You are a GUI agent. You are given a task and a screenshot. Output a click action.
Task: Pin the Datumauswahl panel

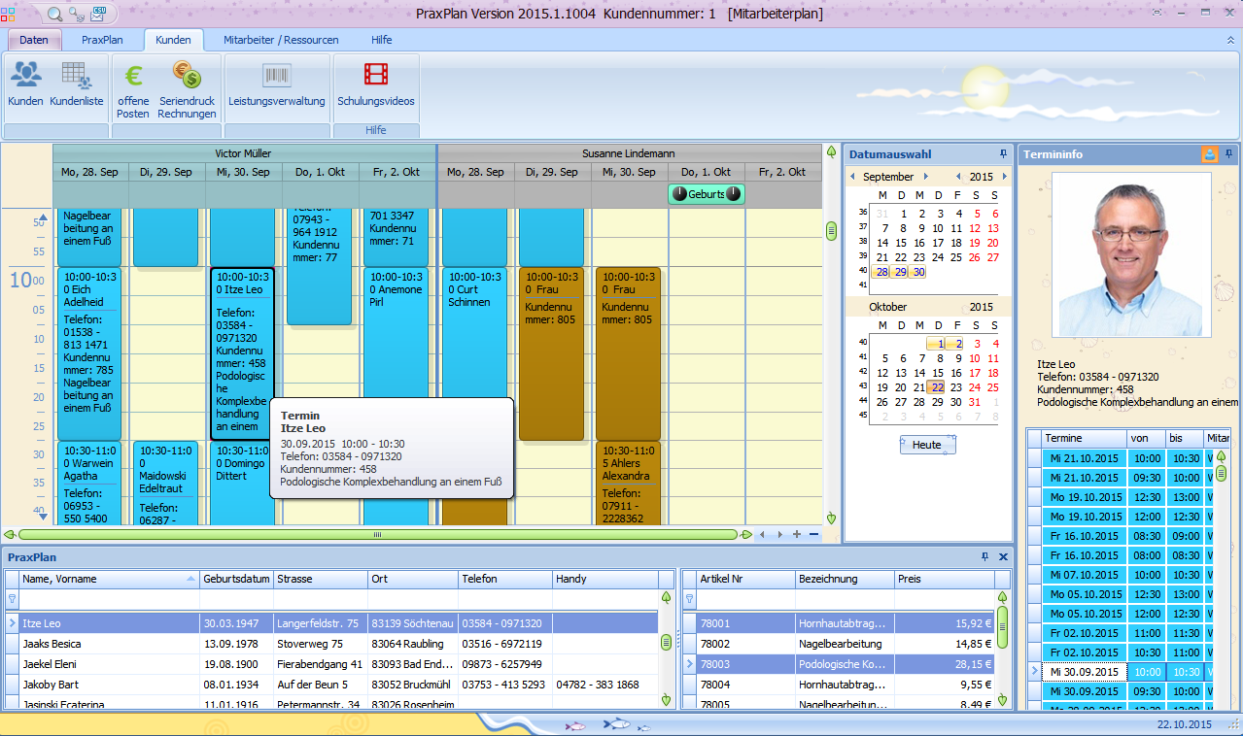[1003, 153]
